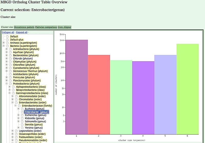Click the document icon beside Serratia
The image size is (205, 143).
[22, 124]
